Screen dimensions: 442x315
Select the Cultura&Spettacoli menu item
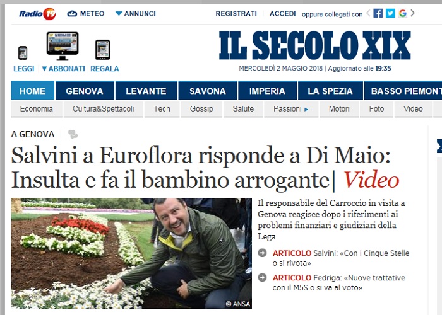tap(103, 109)
